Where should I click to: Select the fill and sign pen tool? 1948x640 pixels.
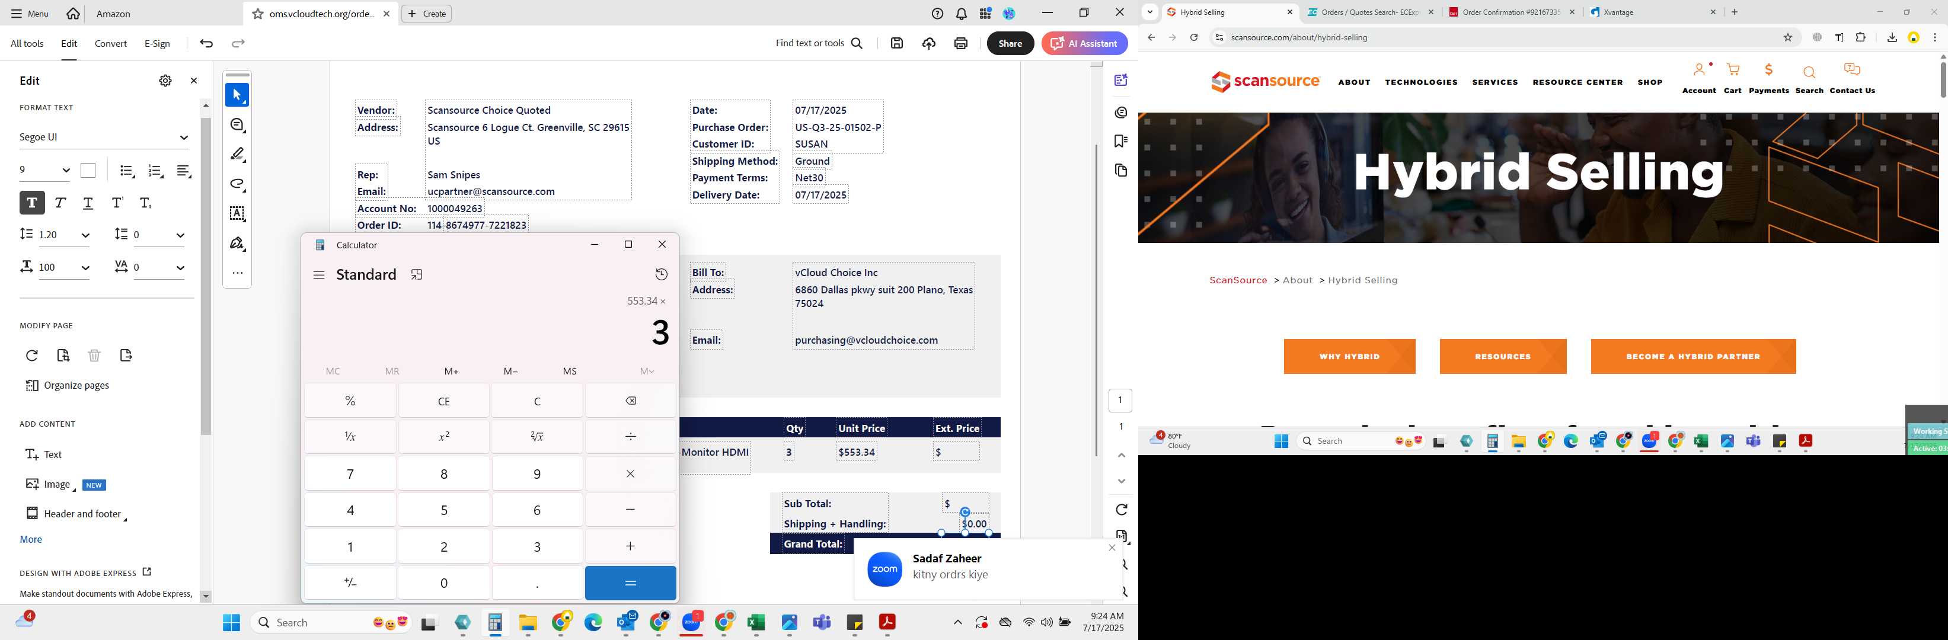[x=238, y=244]
